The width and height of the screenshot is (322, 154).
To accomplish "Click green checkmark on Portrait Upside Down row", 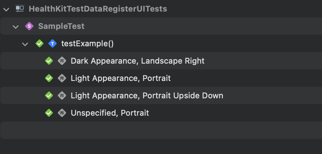I will (x=49, y=95).
